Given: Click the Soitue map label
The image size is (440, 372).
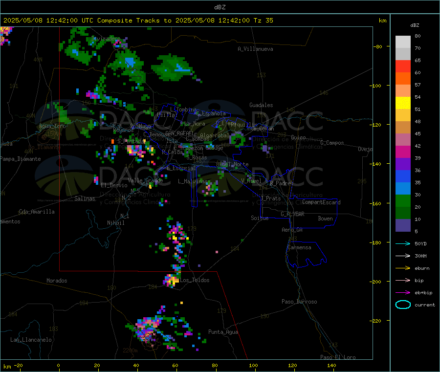Looking at the screenshot, I should coord(260,218).
